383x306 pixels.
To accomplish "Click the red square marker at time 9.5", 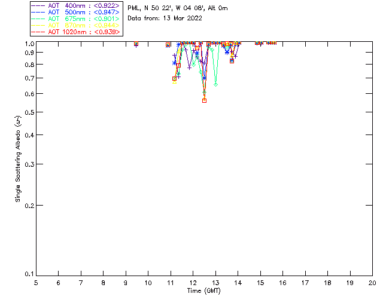I will [136, 44].
